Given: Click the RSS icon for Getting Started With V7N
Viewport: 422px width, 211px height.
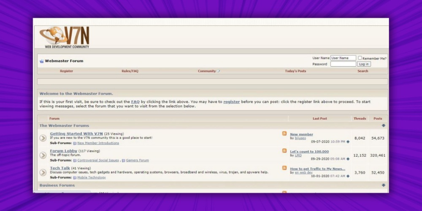Looking at the screenshot, I should (x=284, y=134).
